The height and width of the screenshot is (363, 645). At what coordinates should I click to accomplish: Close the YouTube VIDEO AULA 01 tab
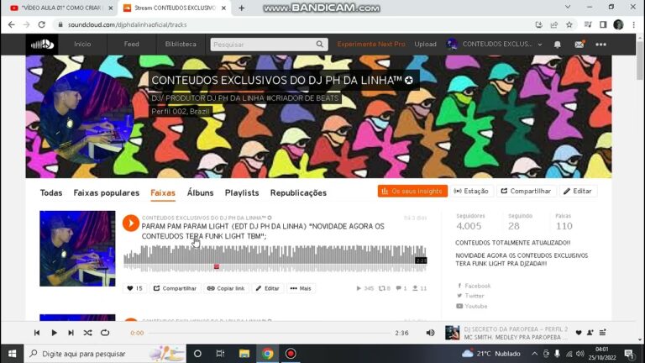tap(111, 8)
